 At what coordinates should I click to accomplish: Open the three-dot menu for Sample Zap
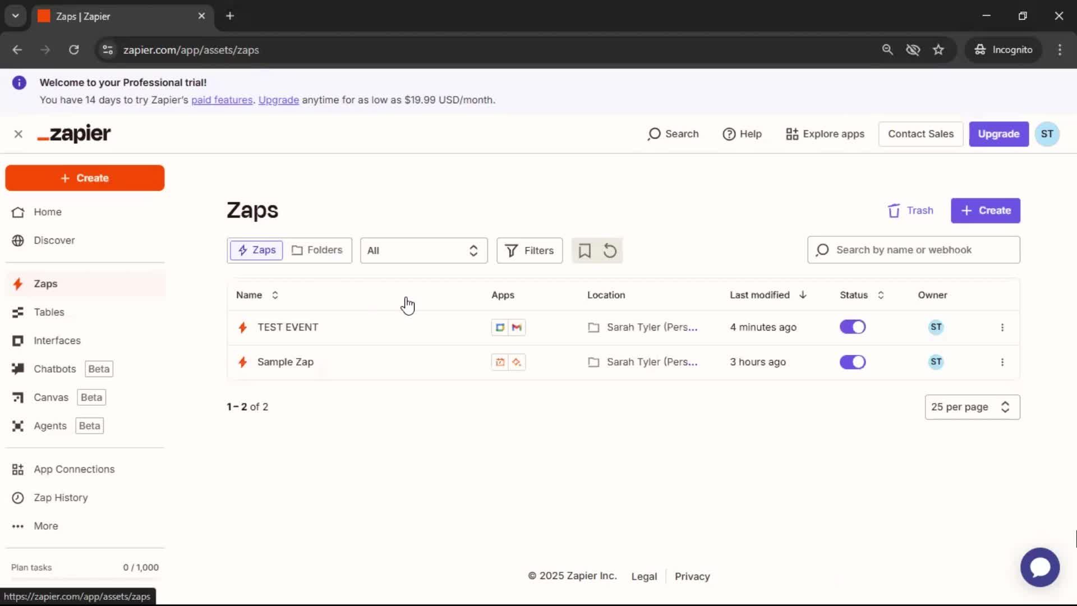coord(1002,362)
